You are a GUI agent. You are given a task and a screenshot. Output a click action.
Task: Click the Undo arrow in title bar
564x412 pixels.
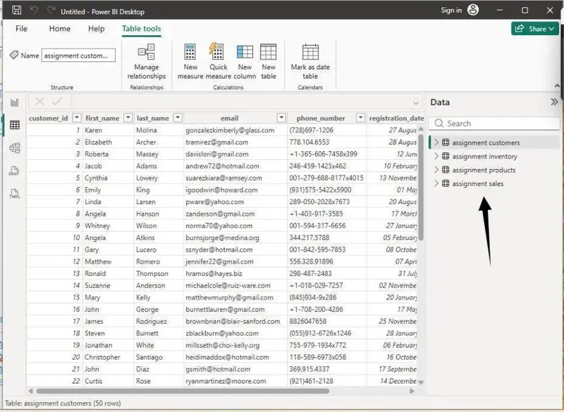coord(34,10)
